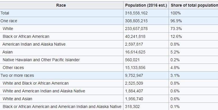Click the 3.1% share cell
Image resolution: width=218 pixels, height=110 pixels.
[x=175, y=75]
